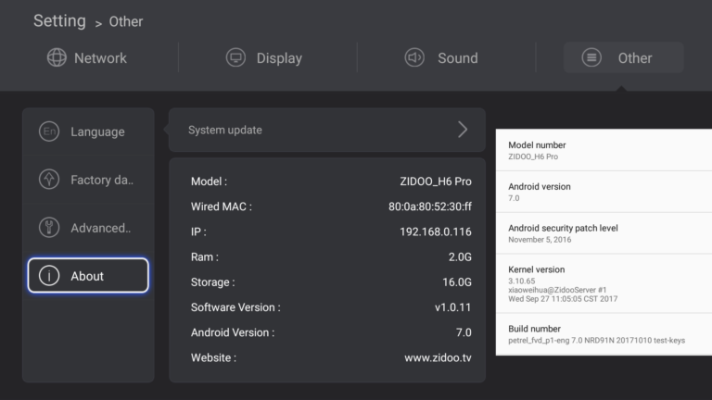The image size is (712, 400).
Task: Open the Display settings tab
Action: point(264,57)
